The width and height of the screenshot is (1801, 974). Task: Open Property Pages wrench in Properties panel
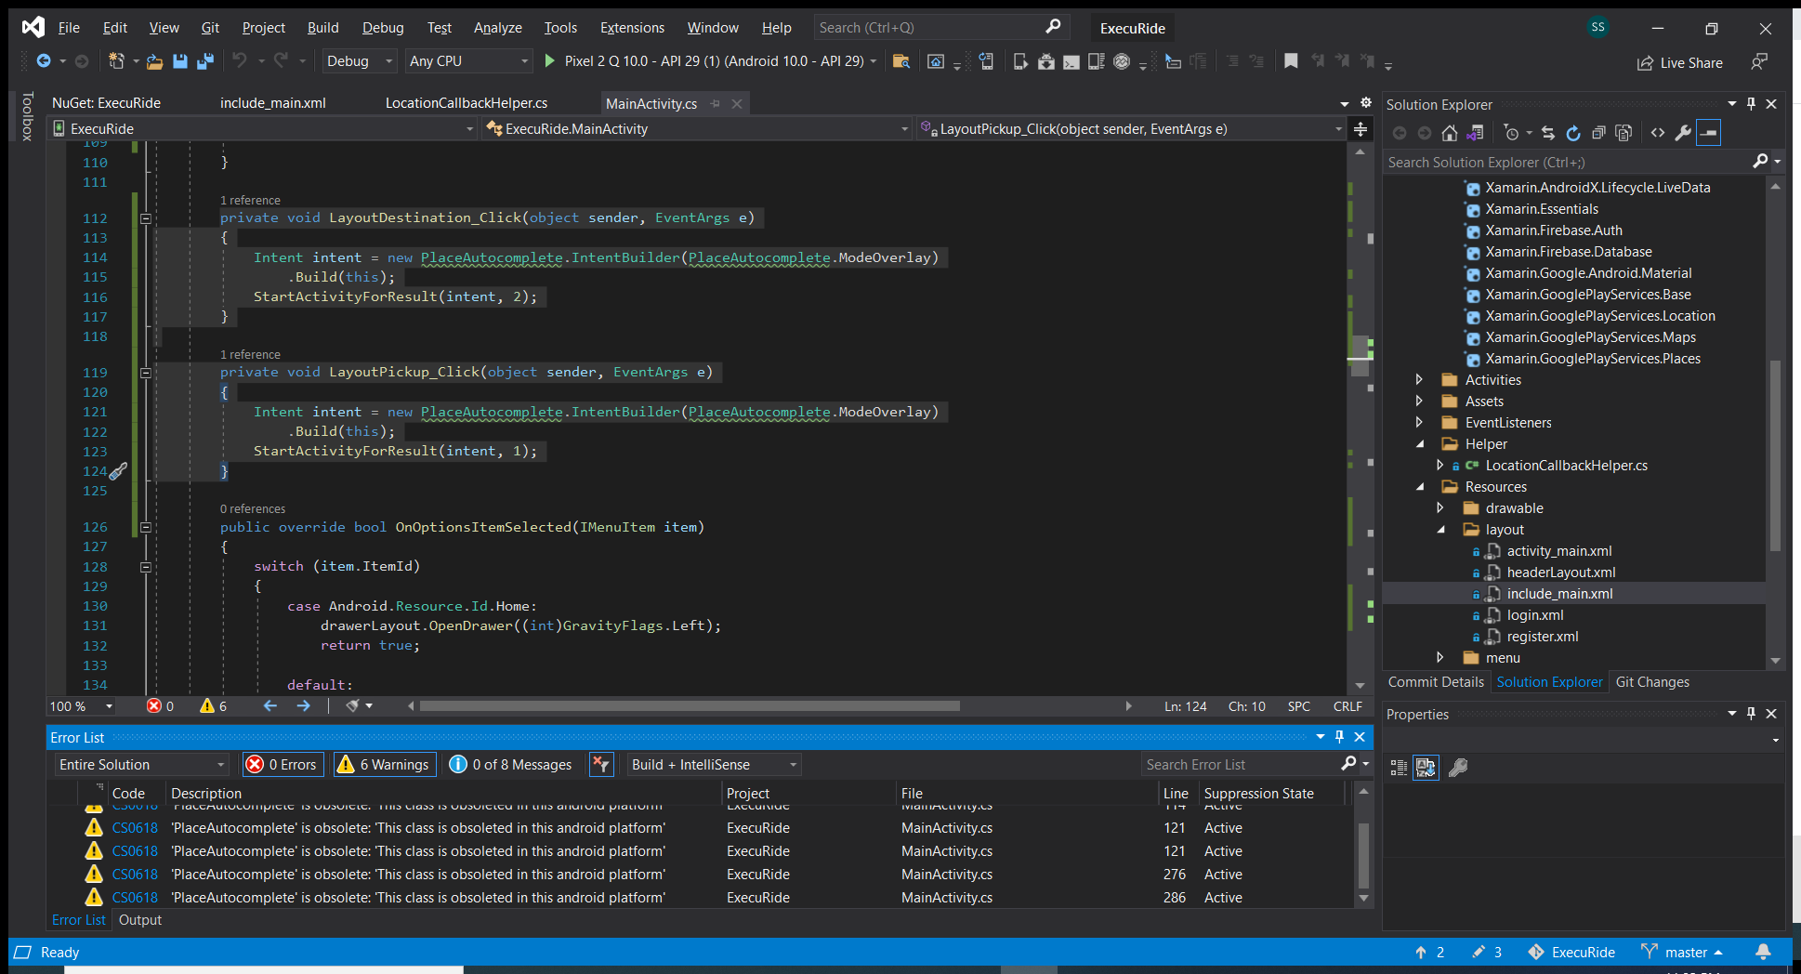[x=1458, y=768]
